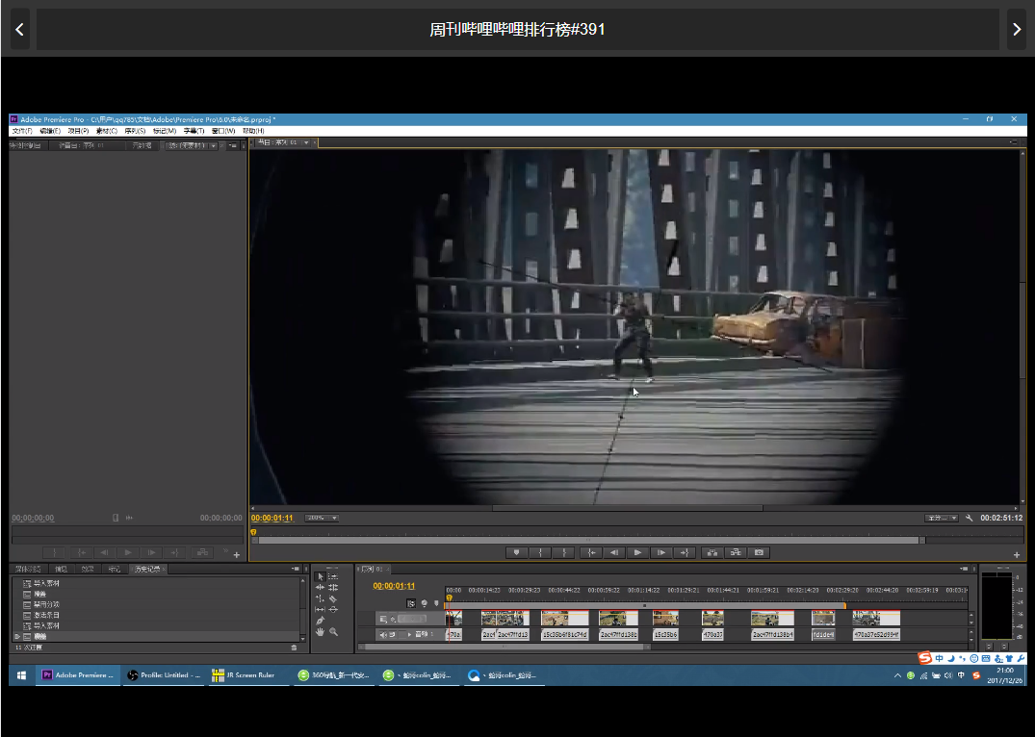Open the 文件(F) menu
The height and width of the screenshot is (737, 1035).
[21, 131]
